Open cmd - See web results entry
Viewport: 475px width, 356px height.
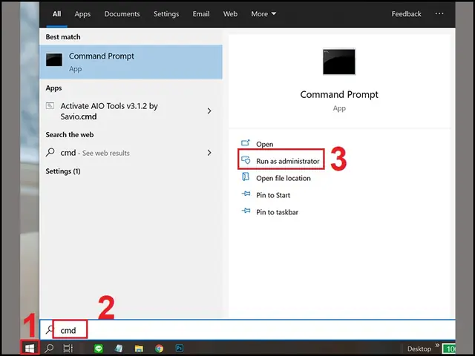[131, 153]
